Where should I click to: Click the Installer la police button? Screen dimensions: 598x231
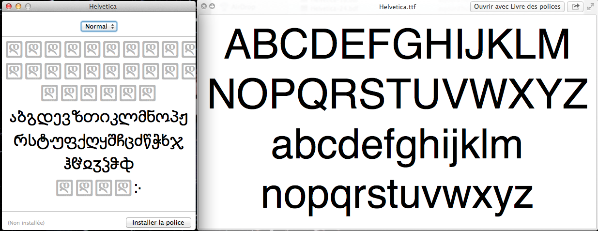click(158, 223)
